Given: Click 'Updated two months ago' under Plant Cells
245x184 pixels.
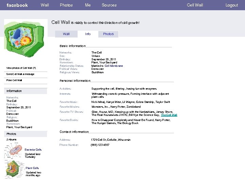Looking at the screenshot, I should 33,174.
